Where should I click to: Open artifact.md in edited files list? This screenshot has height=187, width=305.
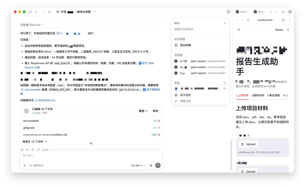(x=91, y=135)
